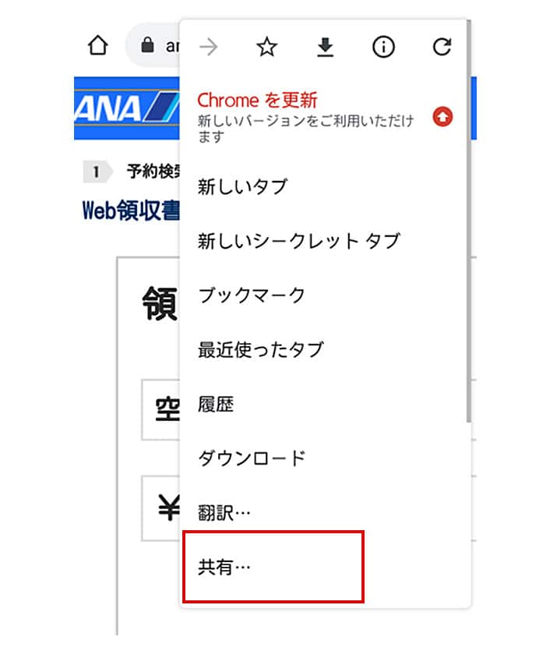Bookmark this page with the star icon
550x651 pixels.
[266, 48]
